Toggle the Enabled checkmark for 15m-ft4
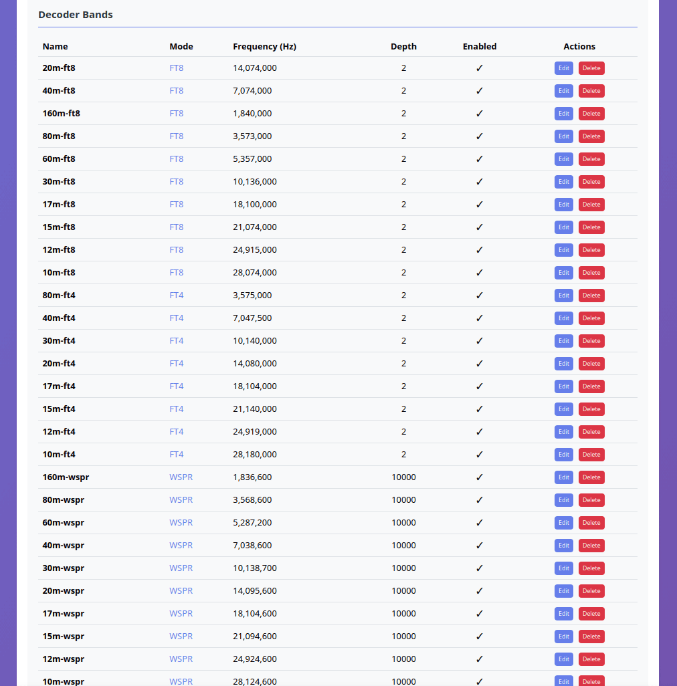 479,409
